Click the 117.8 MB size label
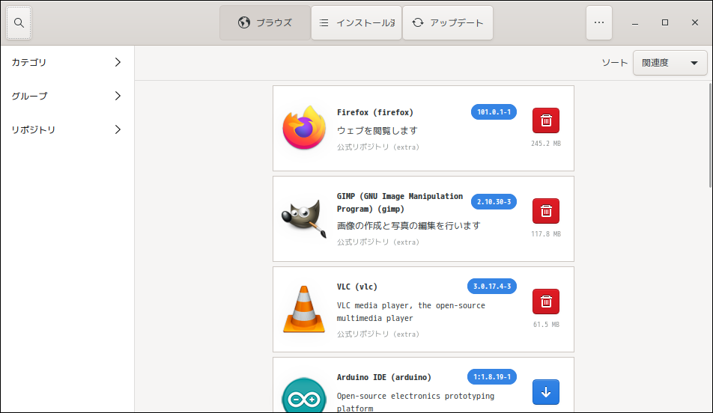The image size is (713, 413). [x=546, y=234]
